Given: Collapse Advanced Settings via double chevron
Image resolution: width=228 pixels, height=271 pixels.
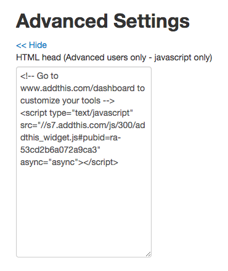Looking at the screenshot, I should 22,46.
